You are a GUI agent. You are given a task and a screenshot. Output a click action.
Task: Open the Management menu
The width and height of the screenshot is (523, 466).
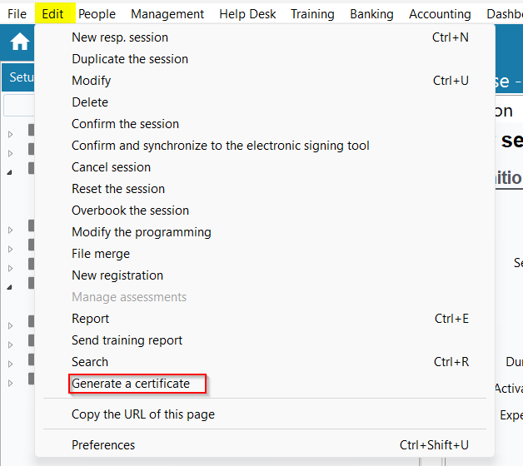[167, 14]
